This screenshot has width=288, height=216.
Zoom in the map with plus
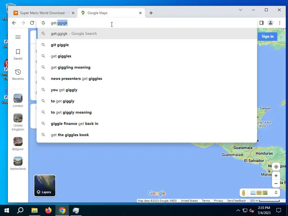tap(276, 176)
